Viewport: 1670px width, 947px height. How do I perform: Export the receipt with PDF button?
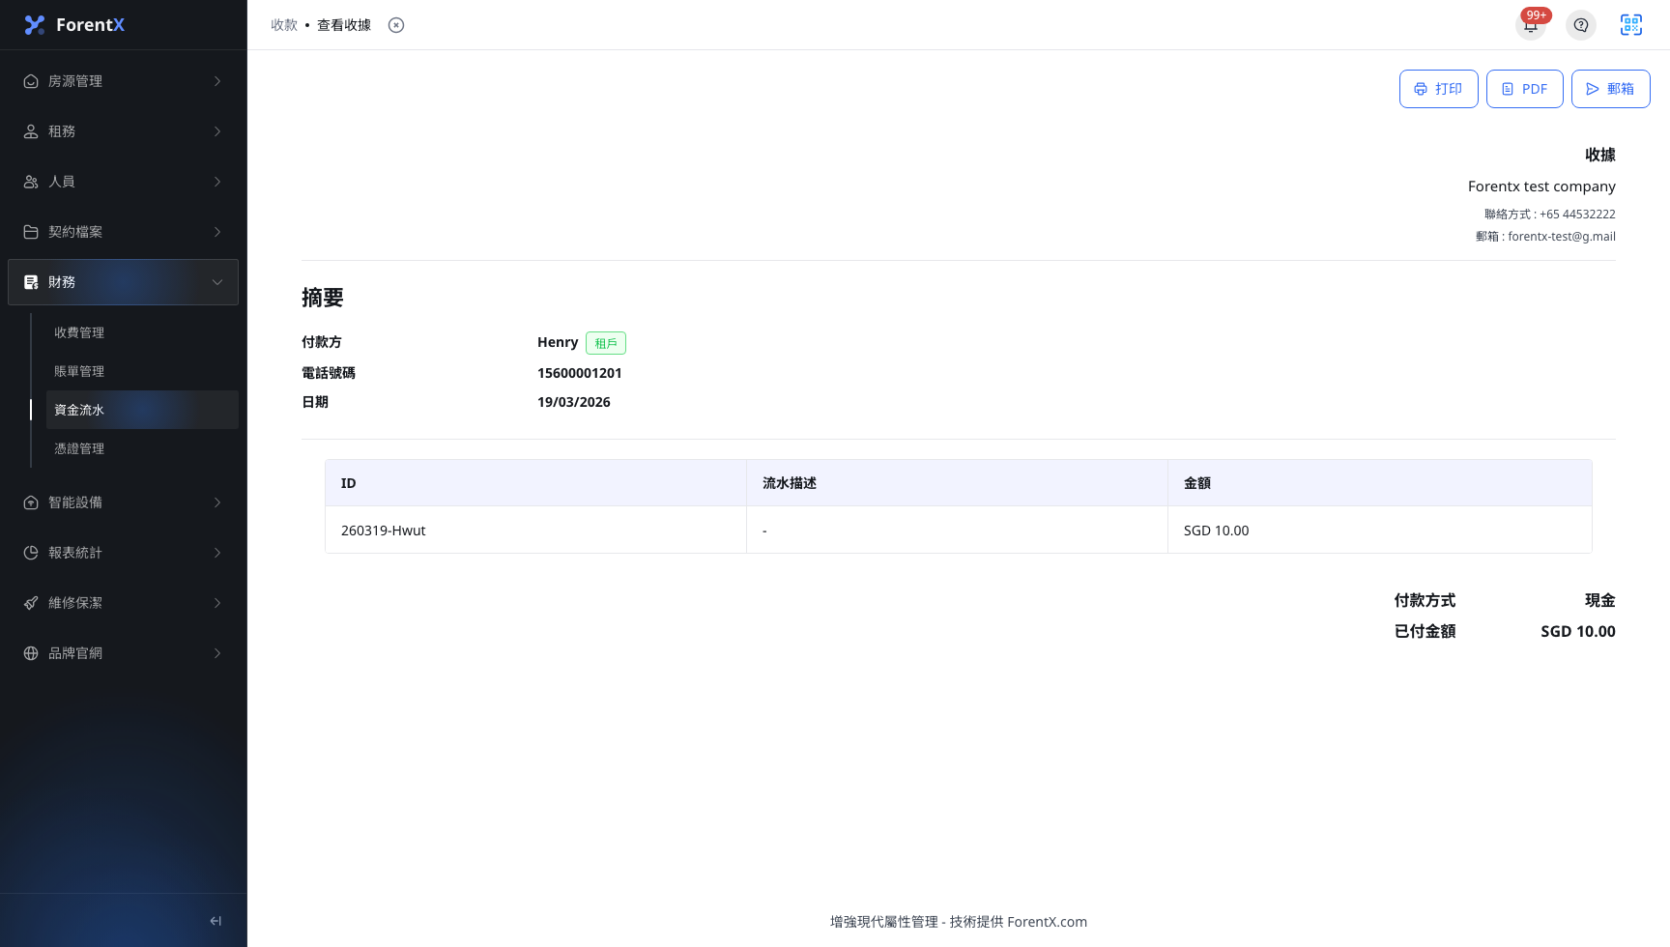tap(1525, 89)
